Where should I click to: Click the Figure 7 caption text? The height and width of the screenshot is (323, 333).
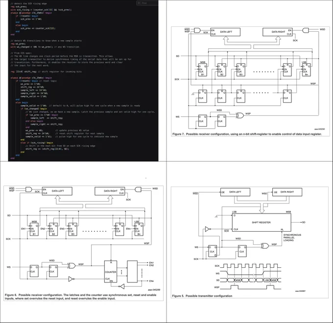[x=247, y=134]
